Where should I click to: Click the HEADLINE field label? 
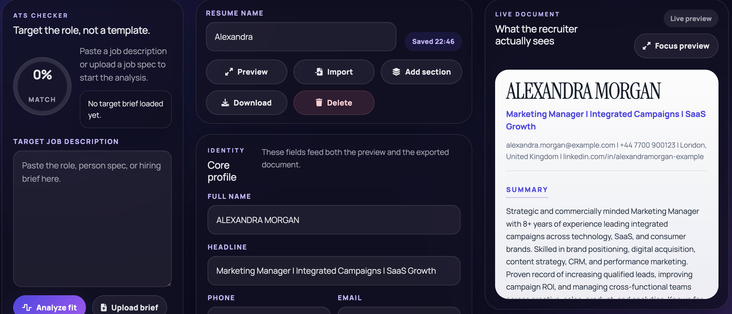point(227,247)
